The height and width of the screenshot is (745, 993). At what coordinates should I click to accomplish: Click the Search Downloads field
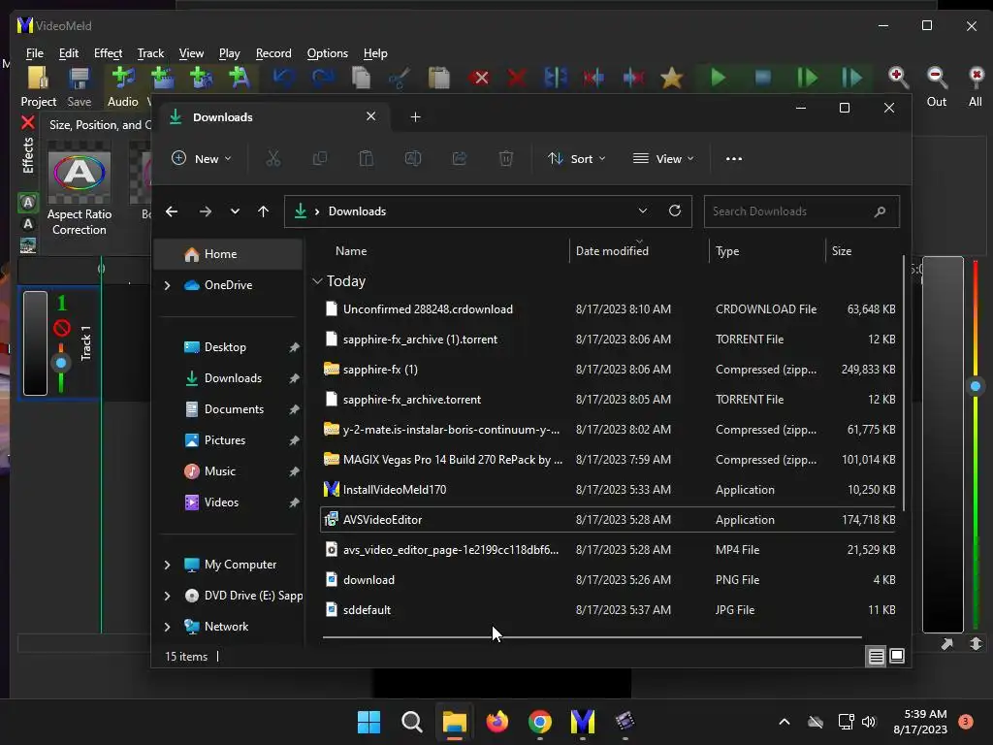(801, 211)
